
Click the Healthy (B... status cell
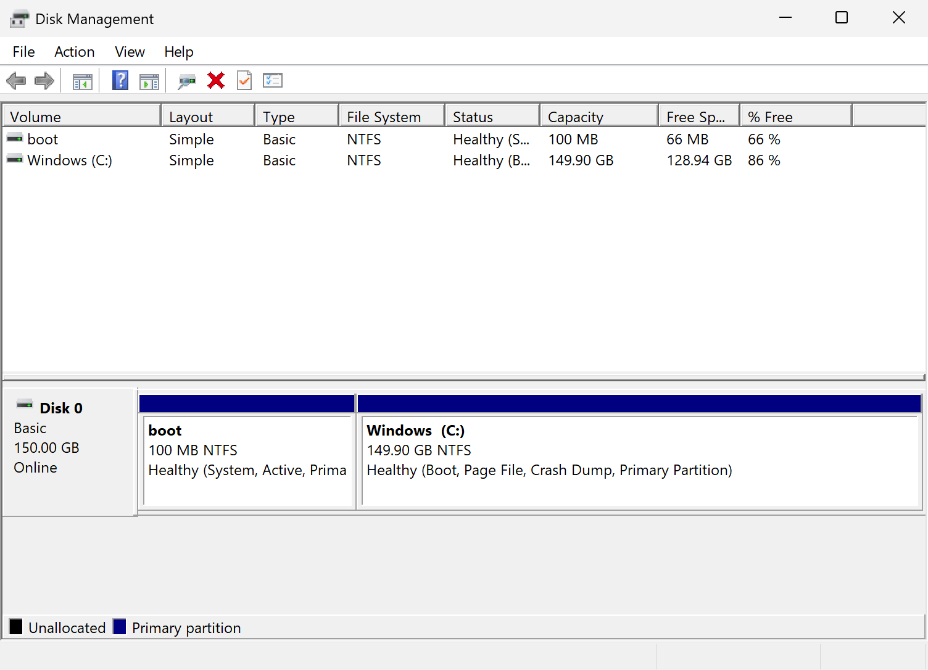pos(491,160)
